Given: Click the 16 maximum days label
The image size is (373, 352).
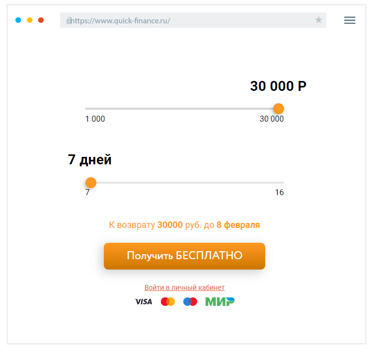Looking at the screenshot, I should (279, 193).
